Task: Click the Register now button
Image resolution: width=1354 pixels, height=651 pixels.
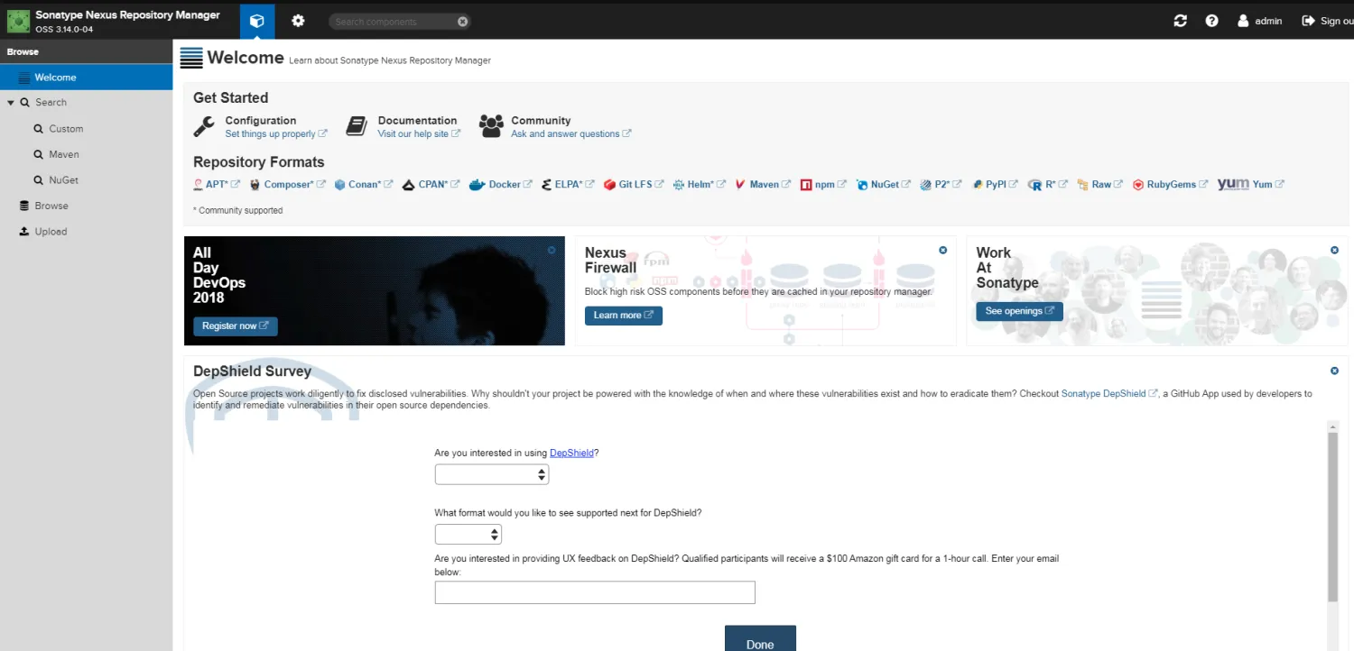Action: 235,325
